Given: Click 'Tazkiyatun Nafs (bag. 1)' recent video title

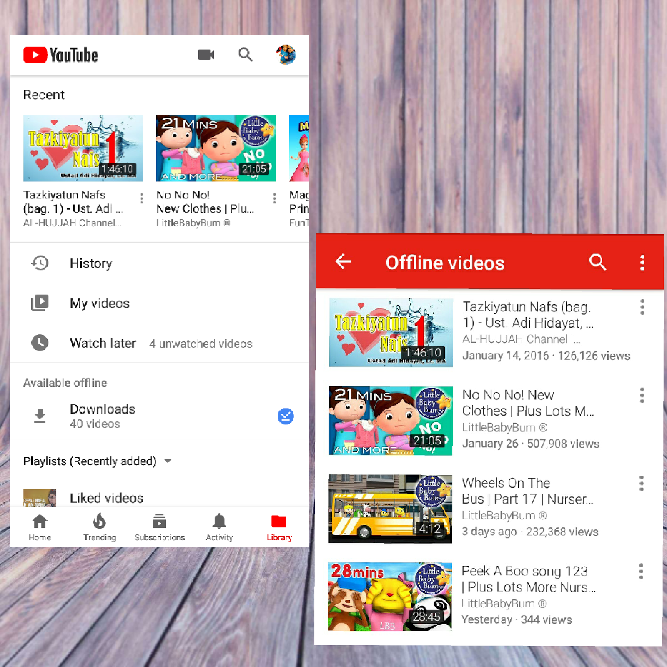Looking at the screenshot, I should point(73,202).
